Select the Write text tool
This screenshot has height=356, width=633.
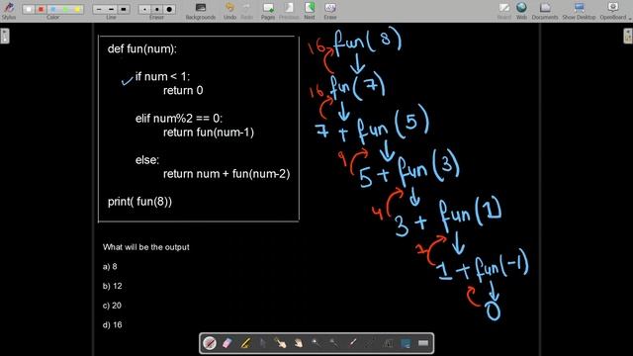tap(388, 343)
